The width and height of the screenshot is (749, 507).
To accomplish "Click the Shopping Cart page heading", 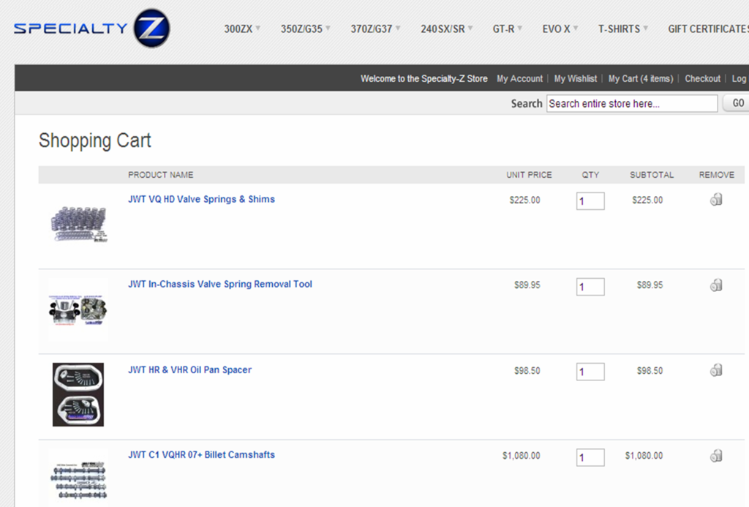I will tap(94, 140).
